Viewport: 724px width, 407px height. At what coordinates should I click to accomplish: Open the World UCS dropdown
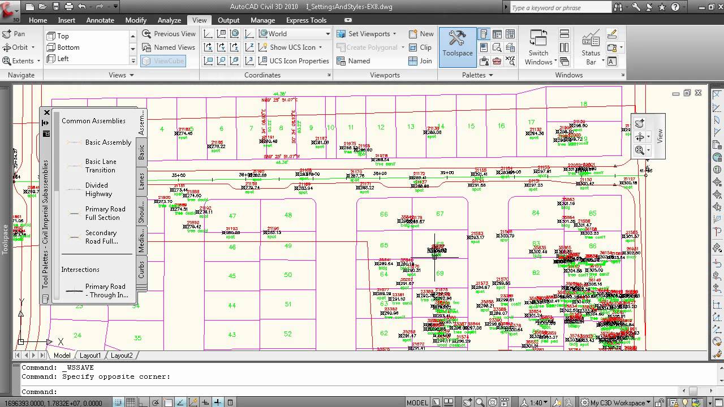point(294,34)
